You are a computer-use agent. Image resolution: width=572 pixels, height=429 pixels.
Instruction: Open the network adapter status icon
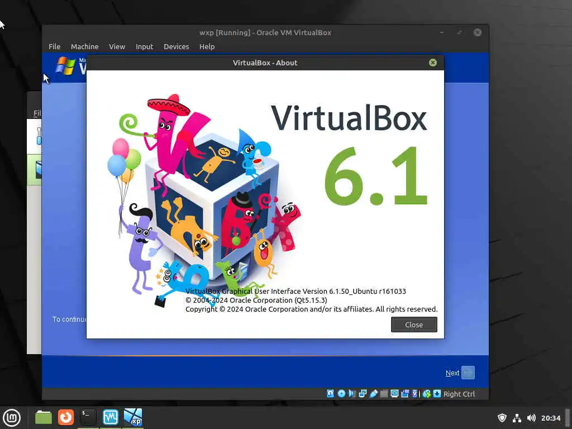point(363,394)
